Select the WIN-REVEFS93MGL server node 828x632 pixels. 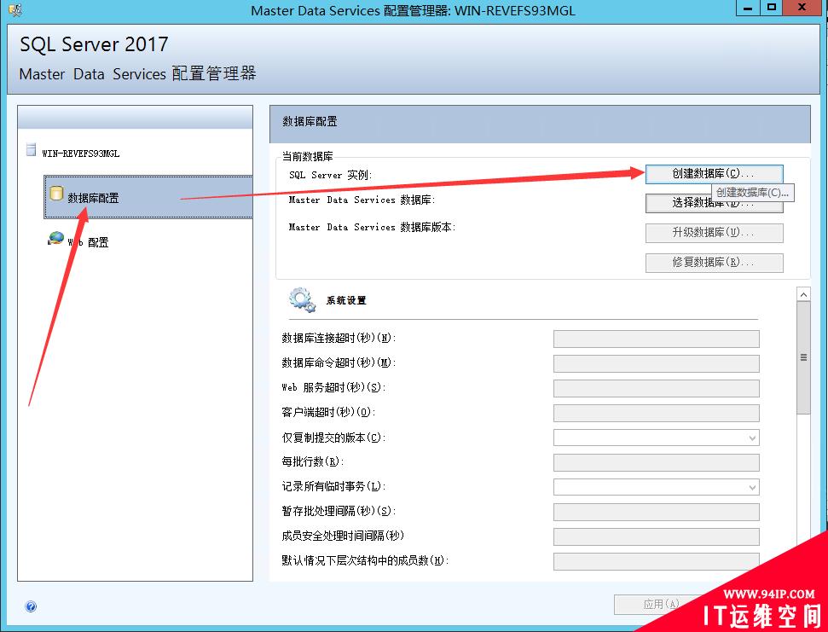coord(81,154)
